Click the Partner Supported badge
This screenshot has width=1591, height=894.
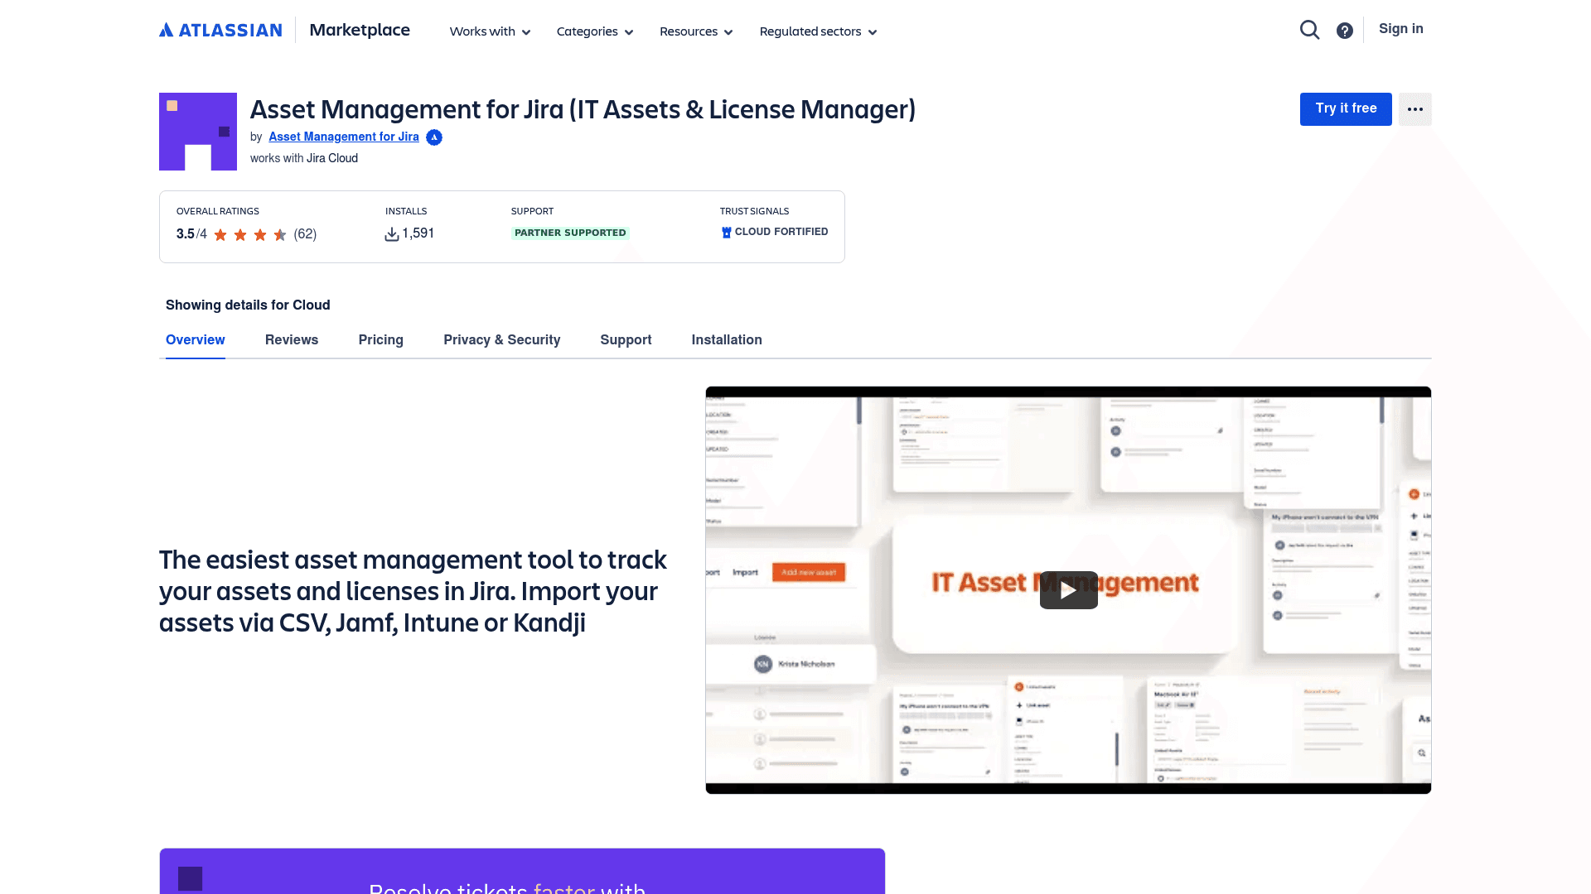tap(569, 233)
